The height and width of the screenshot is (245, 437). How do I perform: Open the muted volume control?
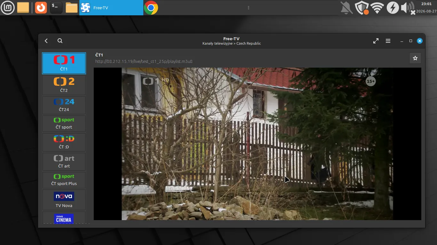pos(408,8)
